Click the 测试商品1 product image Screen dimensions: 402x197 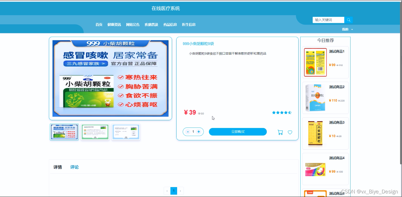click(x=315, y=62)
